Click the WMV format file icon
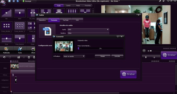This screenshot has height=94, width=177. pos(47,31)
